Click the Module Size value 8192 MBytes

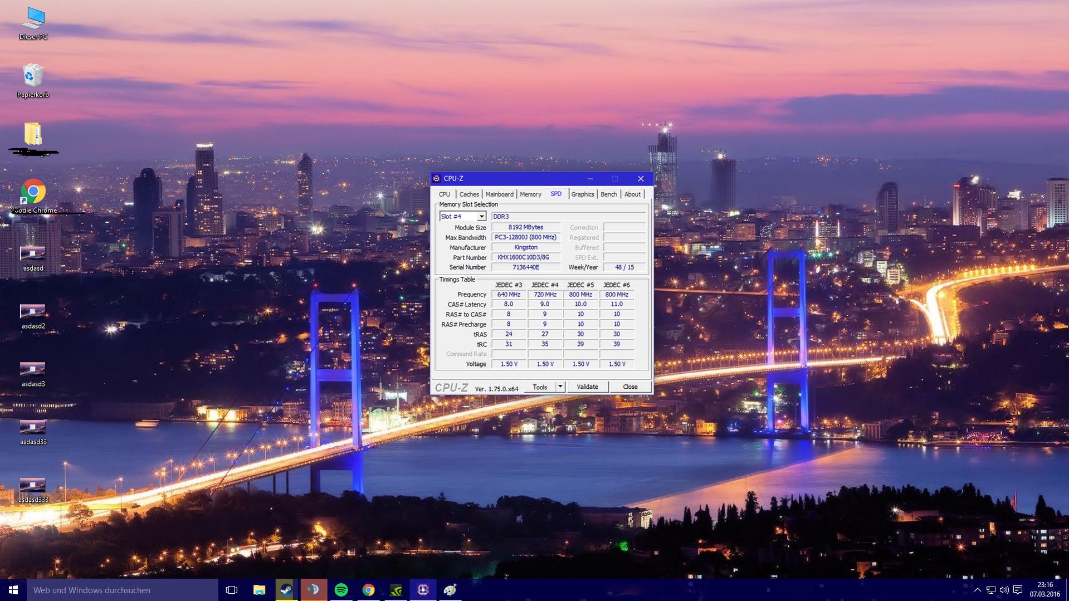coord(526,227)
